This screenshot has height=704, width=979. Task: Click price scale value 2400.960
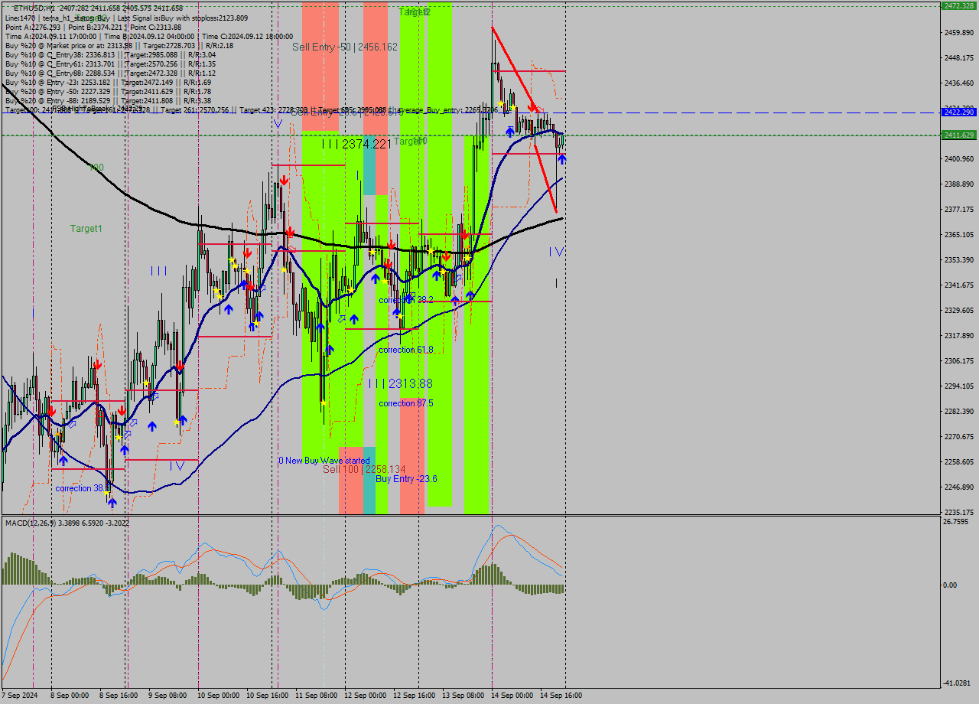(958, 159)
